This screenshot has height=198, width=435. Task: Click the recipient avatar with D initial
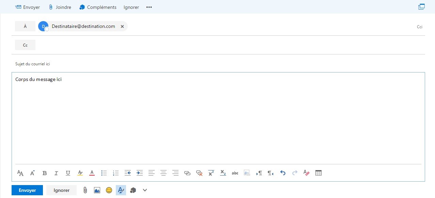(x=43, y=26)
